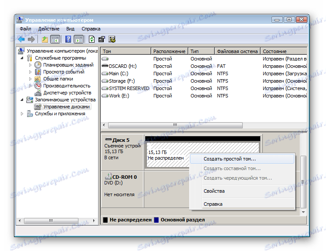This screenshot has width=326, height=251.
Task: Click the Планировщик заданий clock icon
Action: click(x=38, y=65)
